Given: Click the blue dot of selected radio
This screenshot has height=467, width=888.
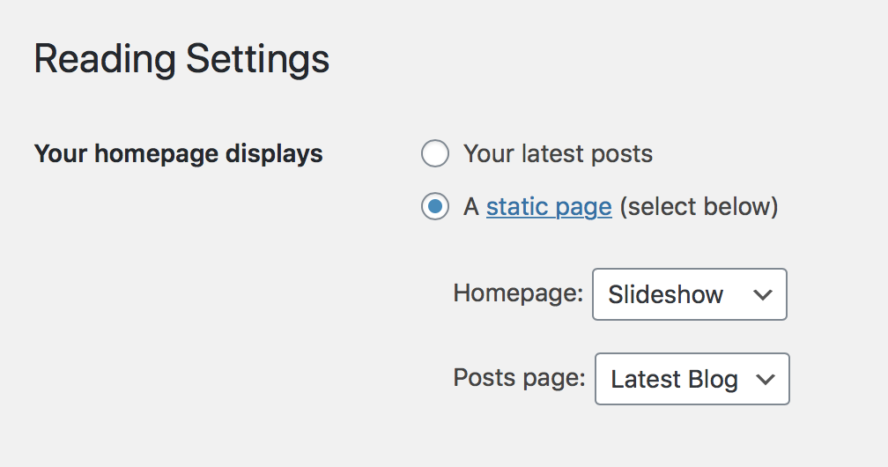Looking at the screenshot, I should pyautogui.click(x=435, y=208).
